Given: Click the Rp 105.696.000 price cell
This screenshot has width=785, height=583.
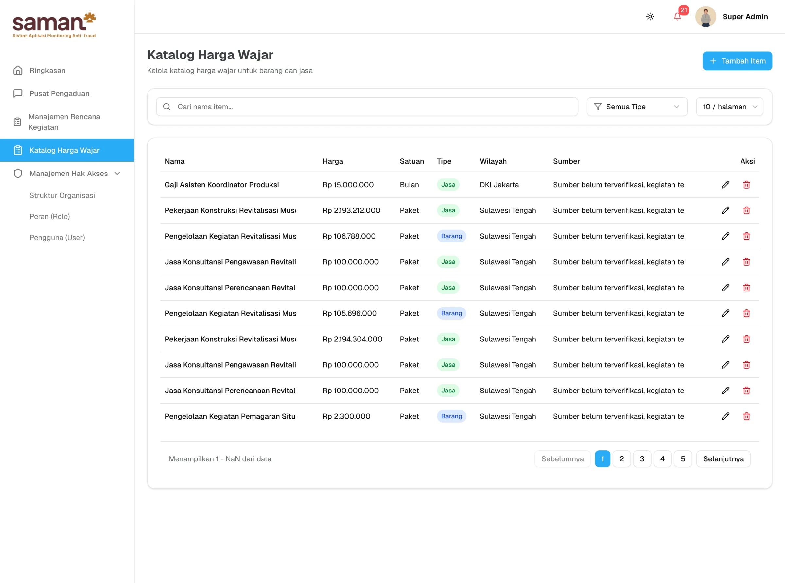Looking at the screenshot, I should coord(350,313).
